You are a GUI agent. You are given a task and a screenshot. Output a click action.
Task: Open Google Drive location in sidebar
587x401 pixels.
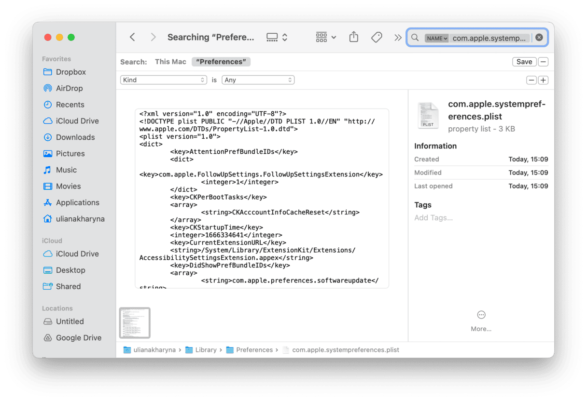78,338
